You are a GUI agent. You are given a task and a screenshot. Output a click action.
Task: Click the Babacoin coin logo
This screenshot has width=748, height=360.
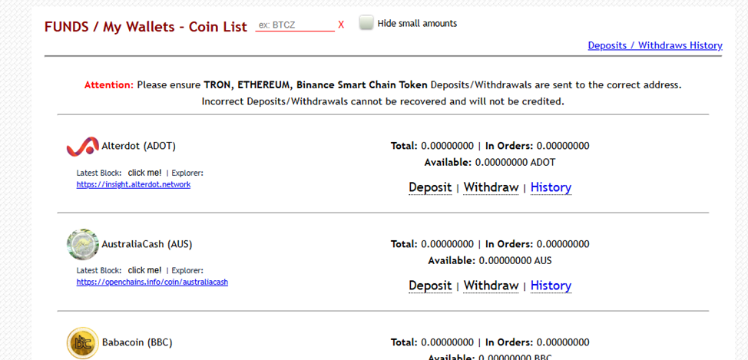click(x=82, y=343)
